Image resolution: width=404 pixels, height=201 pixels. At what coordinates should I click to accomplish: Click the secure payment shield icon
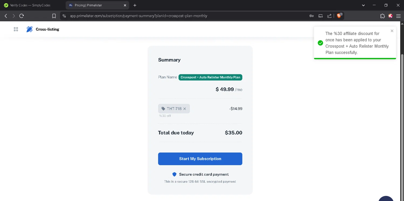tap(174, 174)
